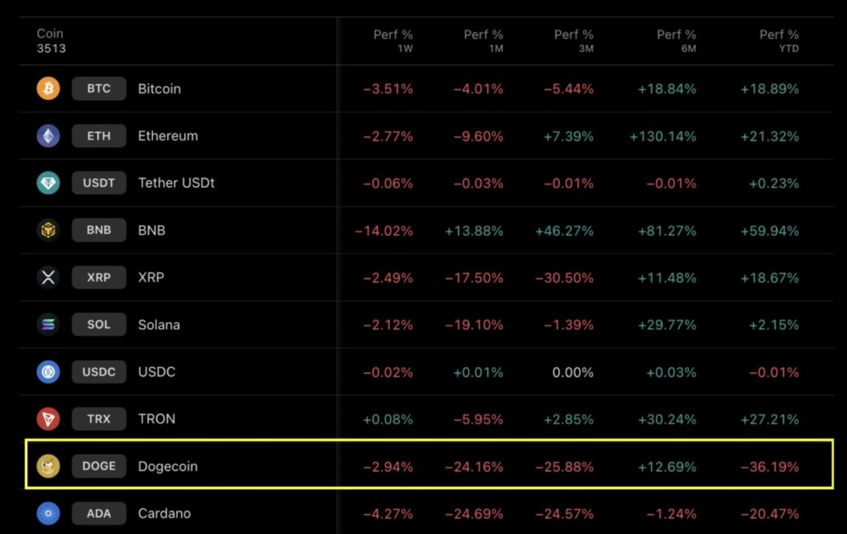This screenshot has height=534, width=847.
Task: Open the Ethereum coin name link
Action: pos(168,136)
